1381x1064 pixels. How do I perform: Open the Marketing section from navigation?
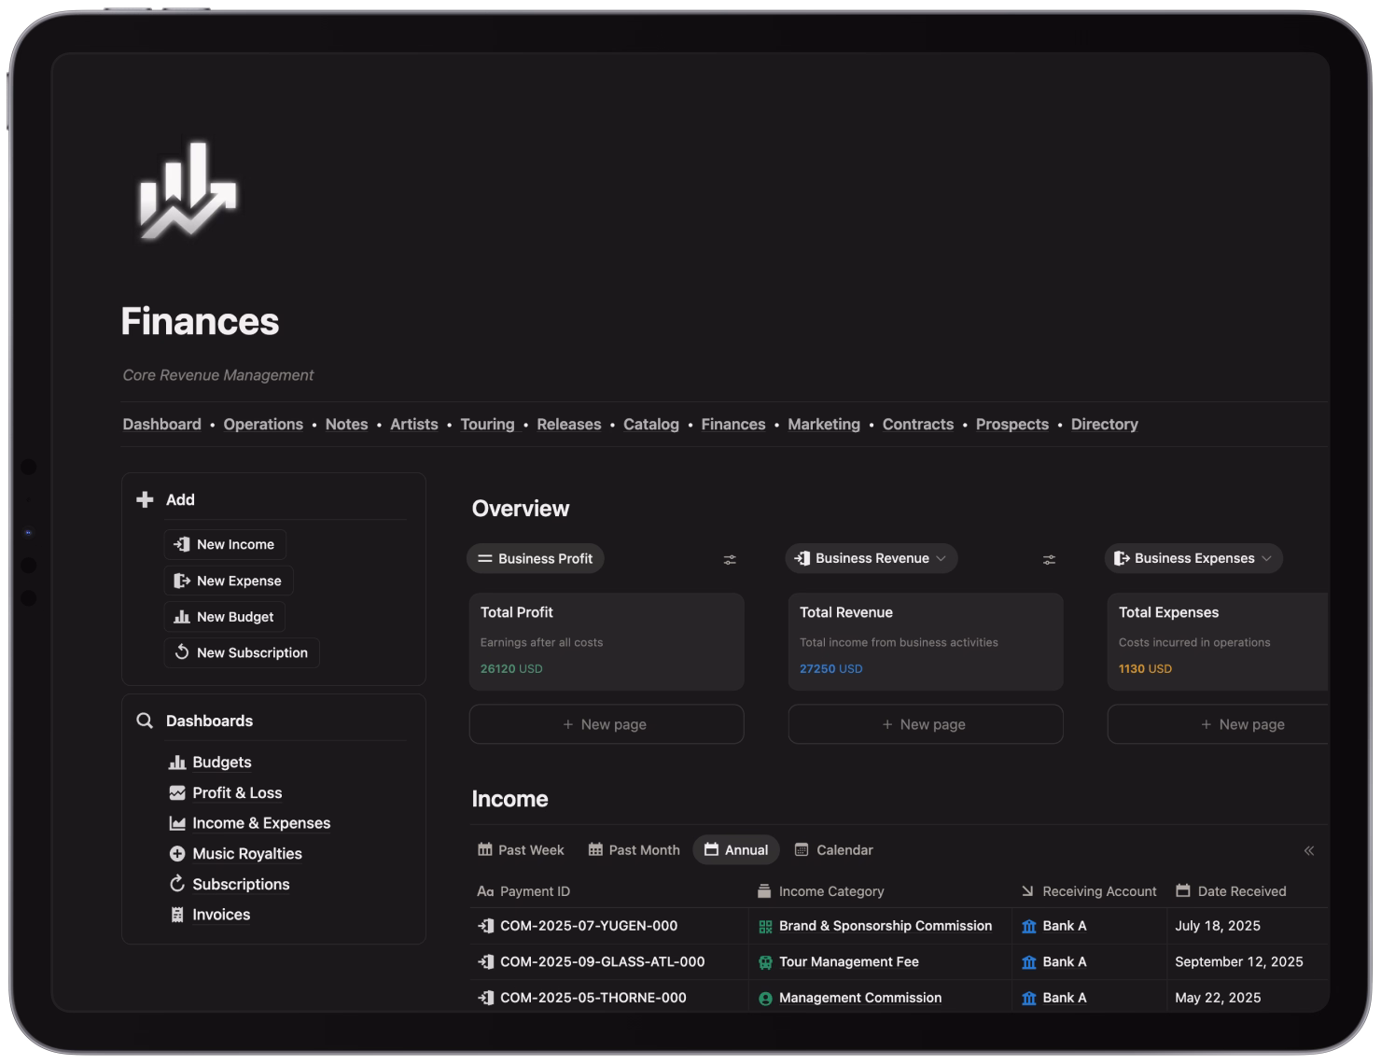click(824, 424)
